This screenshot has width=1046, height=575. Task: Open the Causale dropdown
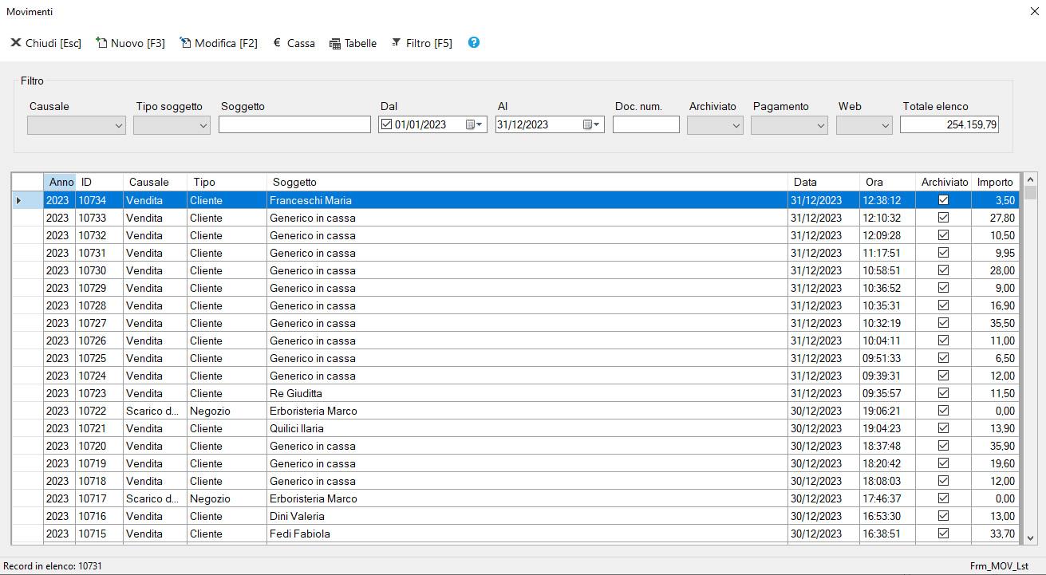click(77, 125)
